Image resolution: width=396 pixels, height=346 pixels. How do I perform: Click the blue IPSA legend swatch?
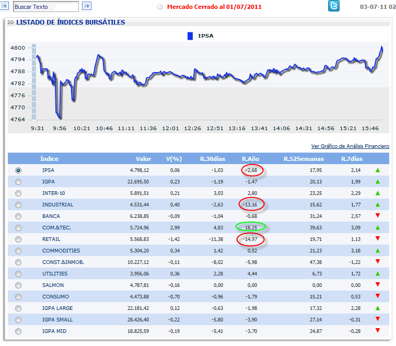point(190,36)
